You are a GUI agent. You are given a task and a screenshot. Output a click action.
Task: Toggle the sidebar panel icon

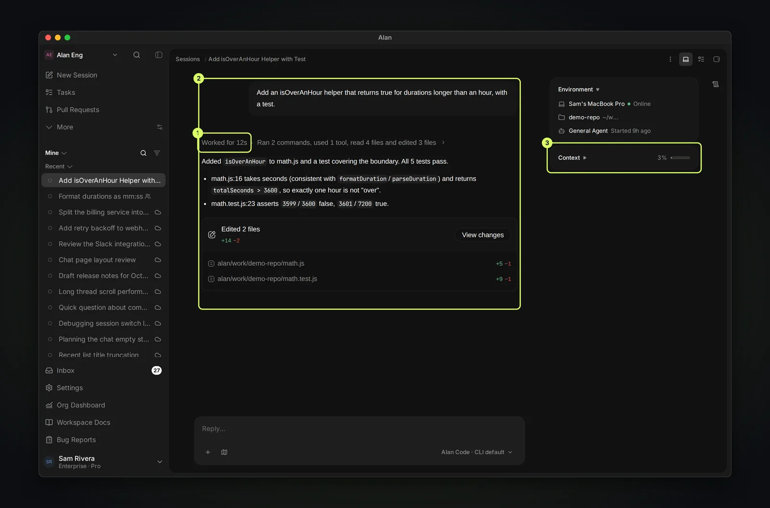coord(159,55)
